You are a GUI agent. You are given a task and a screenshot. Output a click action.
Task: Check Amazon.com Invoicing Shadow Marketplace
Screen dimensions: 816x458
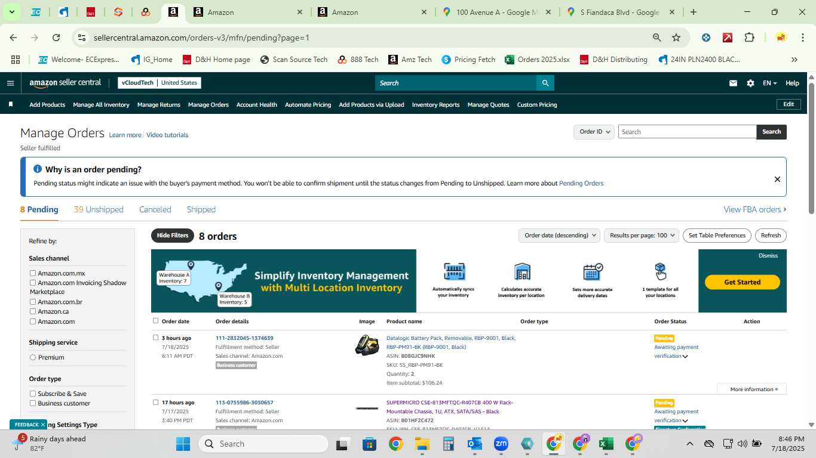point(33,283)
